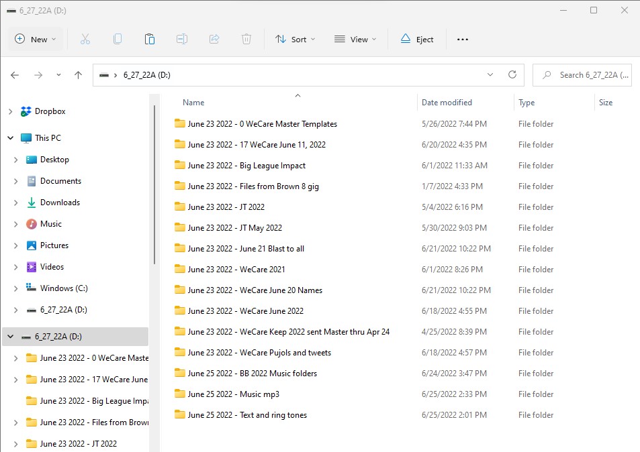Expand the Music tree node

[16, 224]
